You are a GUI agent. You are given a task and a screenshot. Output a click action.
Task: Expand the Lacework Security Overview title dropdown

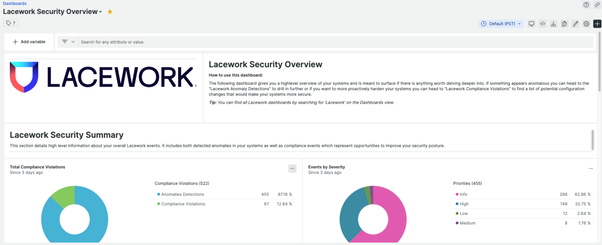(x=100, y=12)
